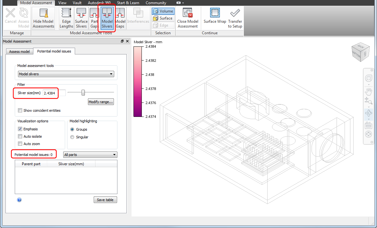Activate the Zoom navigation tool
This screenshot has width=377, height=228.
click(x=369, y=101)
